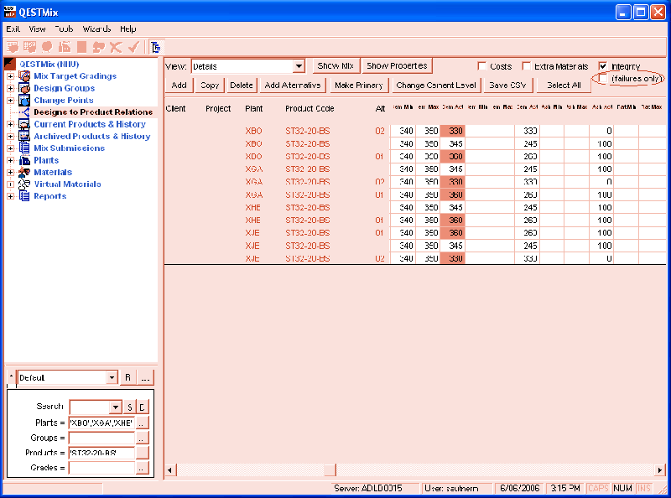This screenshot has width=671, height=498.
Task: Open the View Details dropdown
Action: coord(300,65)
